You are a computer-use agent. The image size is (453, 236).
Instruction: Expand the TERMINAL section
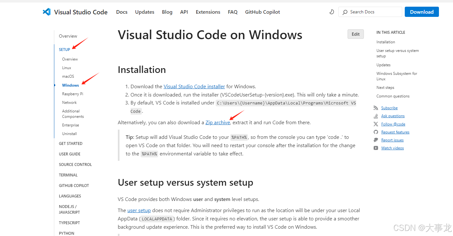[x=68, y=175]
